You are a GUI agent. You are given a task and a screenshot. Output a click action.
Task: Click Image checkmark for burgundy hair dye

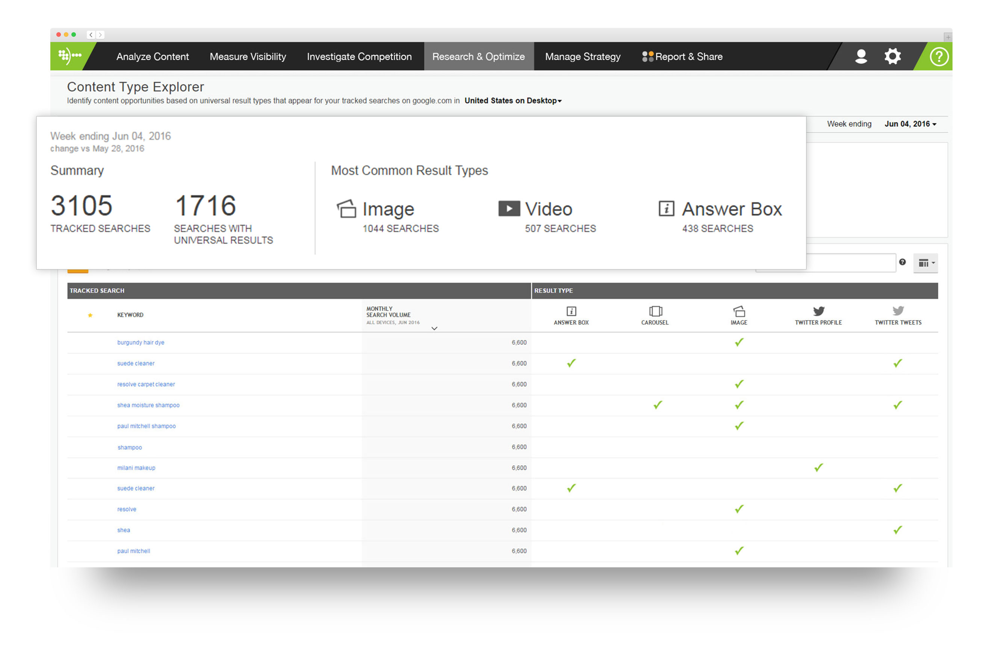739,342
